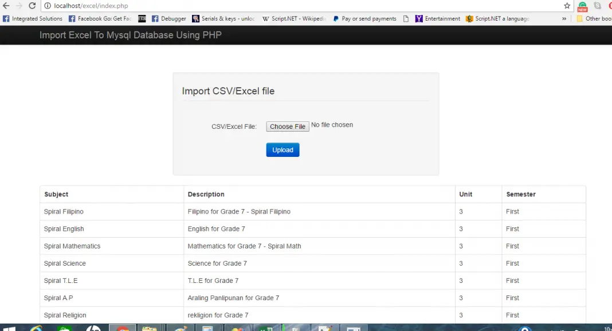Screen dimensions: 612x331
Task: Open the Other bookmarks folder
Action: coord(594,19)
